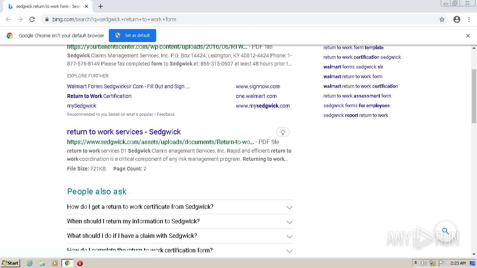Expand 'When should I return my information to Sedgwick?'
477x268 pixels.
(180, 221)
